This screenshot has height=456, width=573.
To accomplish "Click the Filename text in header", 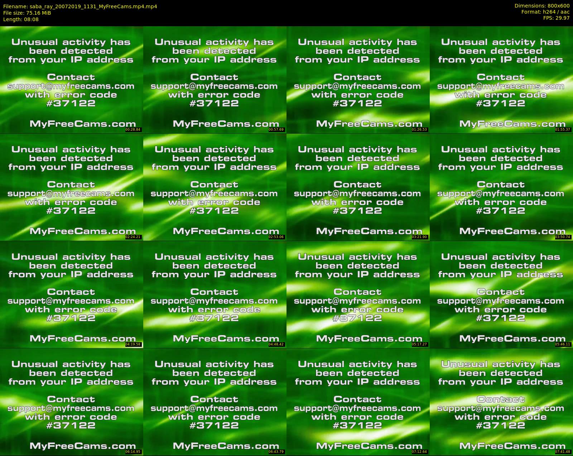I will [x=80, y=6].
